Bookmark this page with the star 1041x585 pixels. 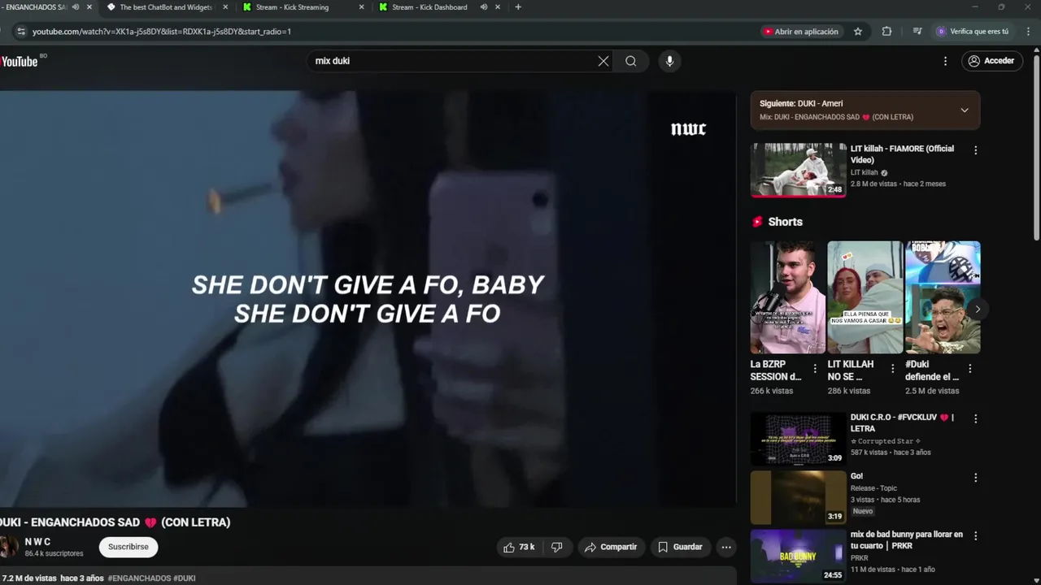click(857, 32)
